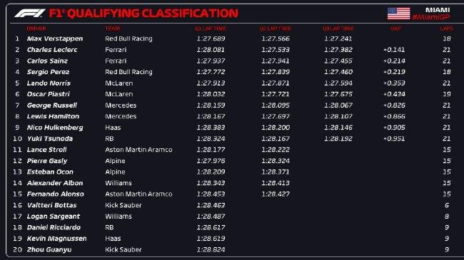Click Lando Norris driver name
The width and height of the screenshot is (464, 260).
(49, 83)
